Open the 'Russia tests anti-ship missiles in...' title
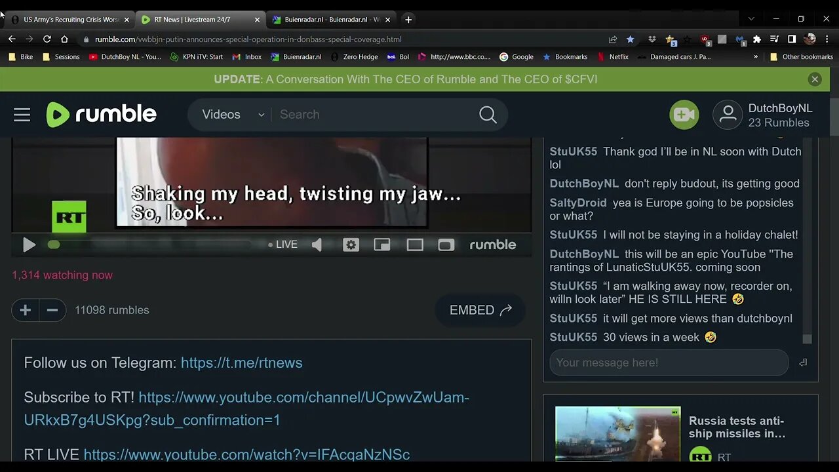839x472 pixels. [x=737, y=427]
